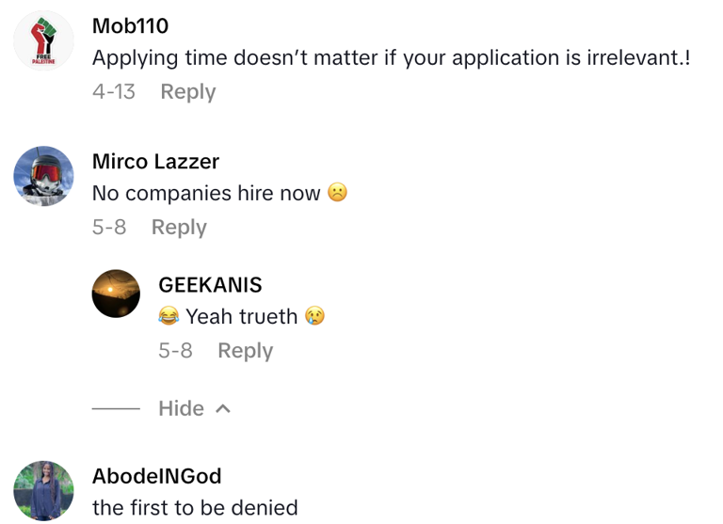Reply to Mirco Lazzer's comment
Image resolution: width=723 pixels, height=524 pixels.
coord(179,228)
